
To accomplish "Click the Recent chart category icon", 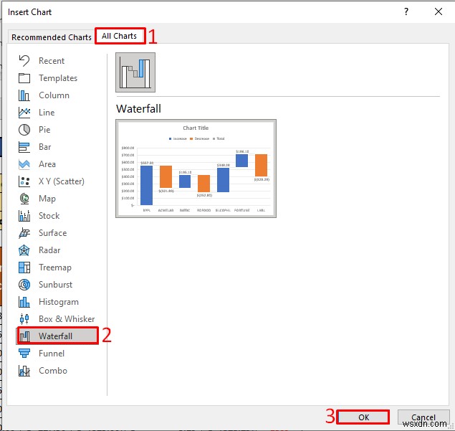I will [x=24, y=61].
